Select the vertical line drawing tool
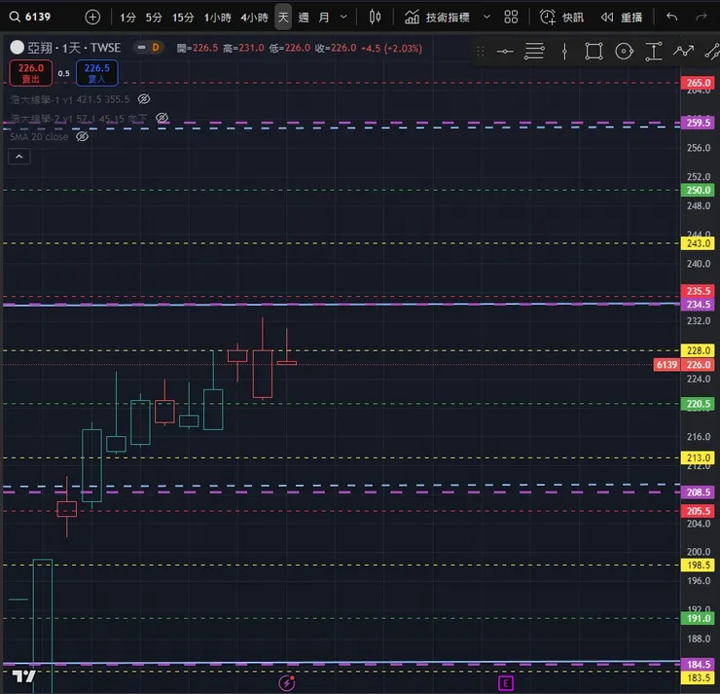This screenshot has height=694, width=720. coord(564,51)
